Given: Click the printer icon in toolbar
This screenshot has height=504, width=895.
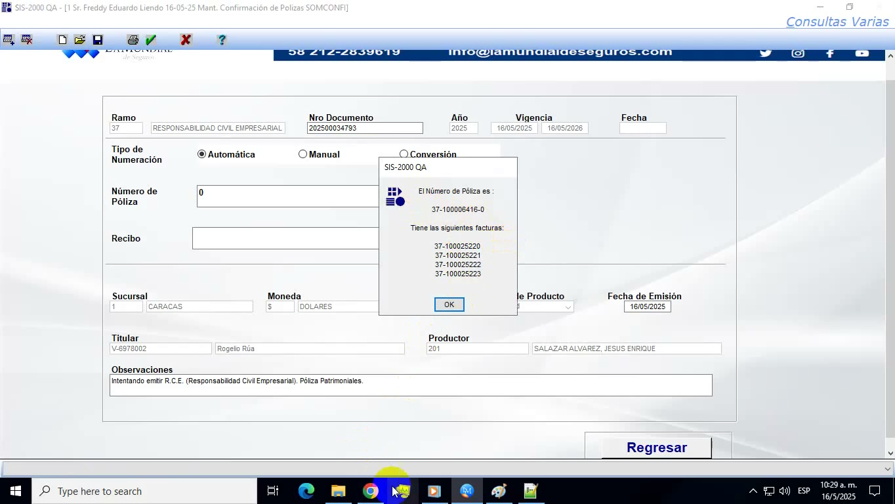Looking at the screenshot, I should click(x=133, y=40).
